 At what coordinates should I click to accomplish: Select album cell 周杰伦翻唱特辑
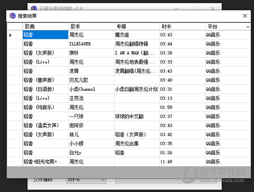(137, 44)
